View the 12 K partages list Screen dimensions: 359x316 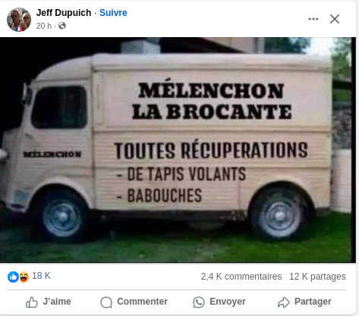click(317, 277)
